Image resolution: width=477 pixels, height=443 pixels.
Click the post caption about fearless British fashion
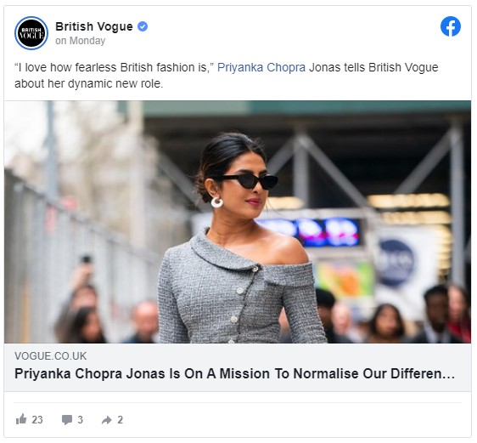point(227,76)
